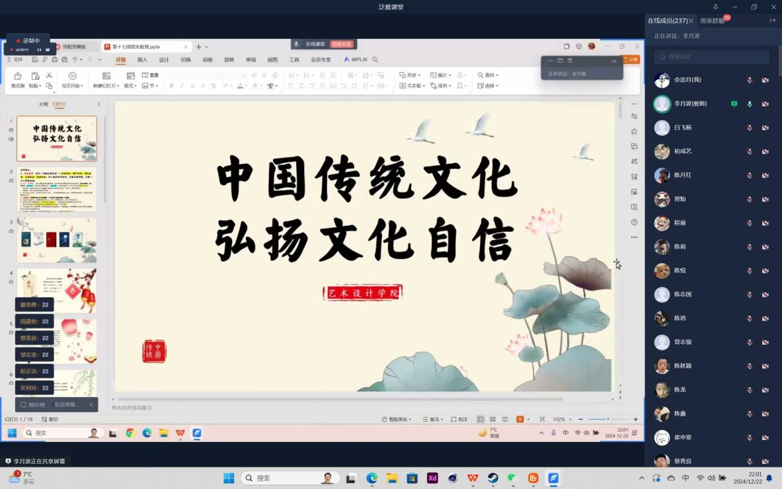This screenshot has height=489, width=782.
Task: Open Steam from the Windows taskbar
Action: [492, 478]
